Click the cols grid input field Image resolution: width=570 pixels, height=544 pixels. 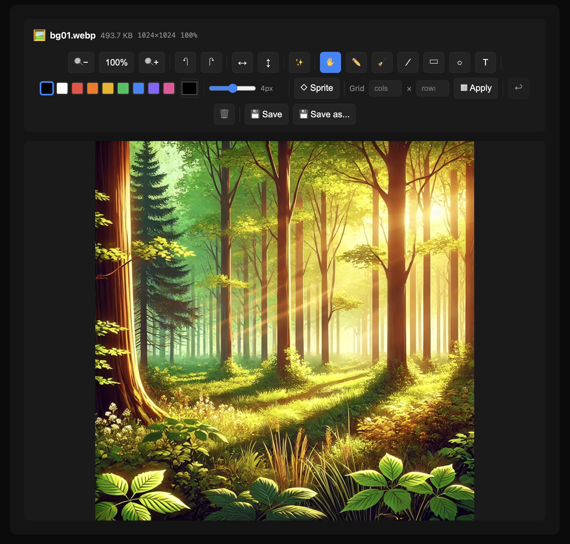tap(385, 88)
